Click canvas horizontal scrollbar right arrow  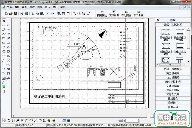pyautogui.click(x=152, y=116)
